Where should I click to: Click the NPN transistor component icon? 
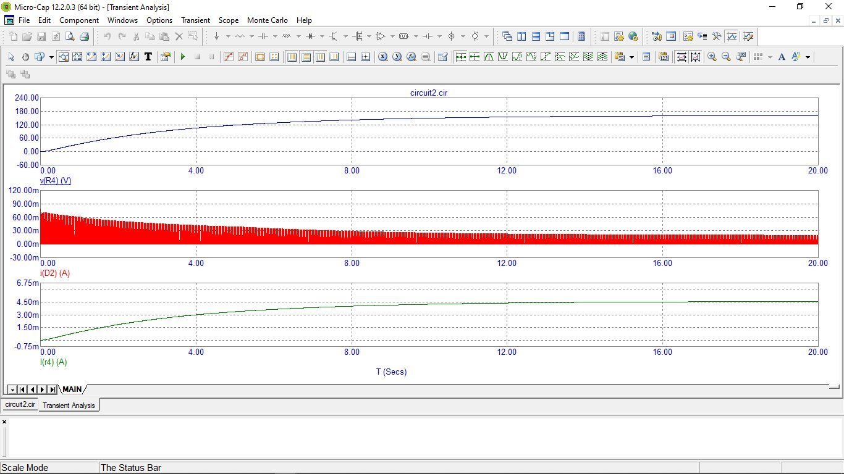[x=334, y=36]
